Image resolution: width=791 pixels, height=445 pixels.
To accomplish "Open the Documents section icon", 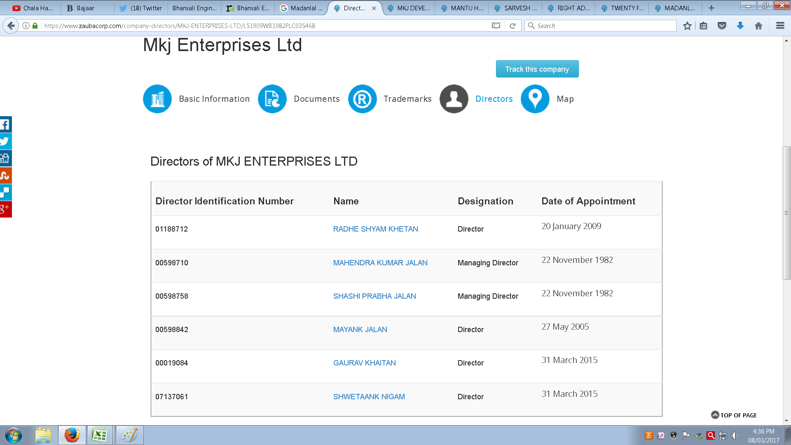I will click(272, 99).
